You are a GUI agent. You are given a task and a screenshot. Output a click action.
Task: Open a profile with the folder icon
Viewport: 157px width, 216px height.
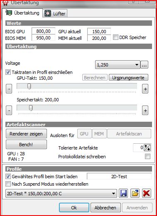tap(135, 193)
